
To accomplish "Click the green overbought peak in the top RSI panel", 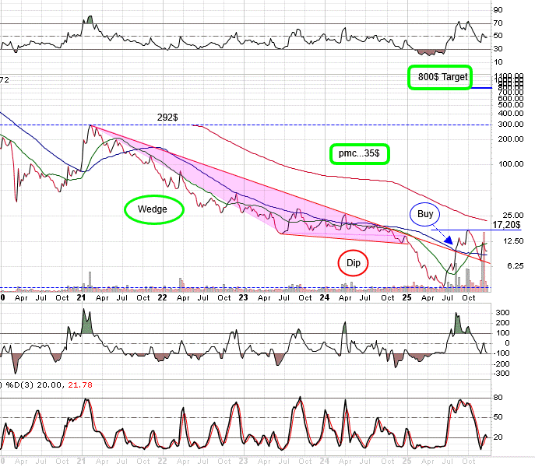I will pos(88,19).
